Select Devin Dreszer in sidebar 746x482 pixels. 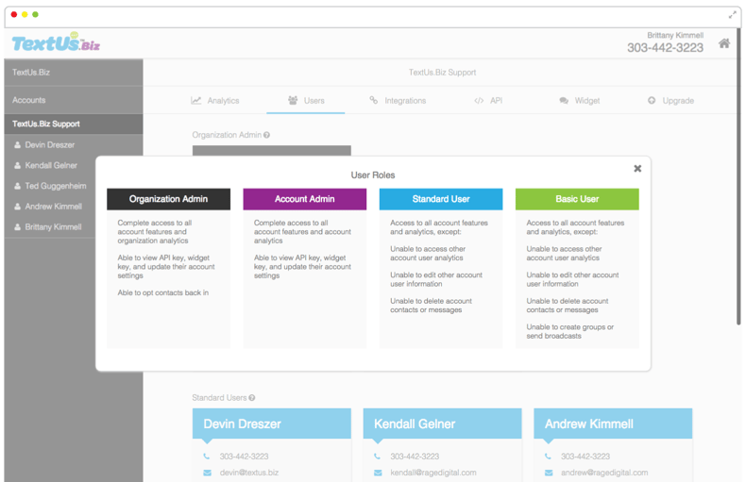pos(49,145)
